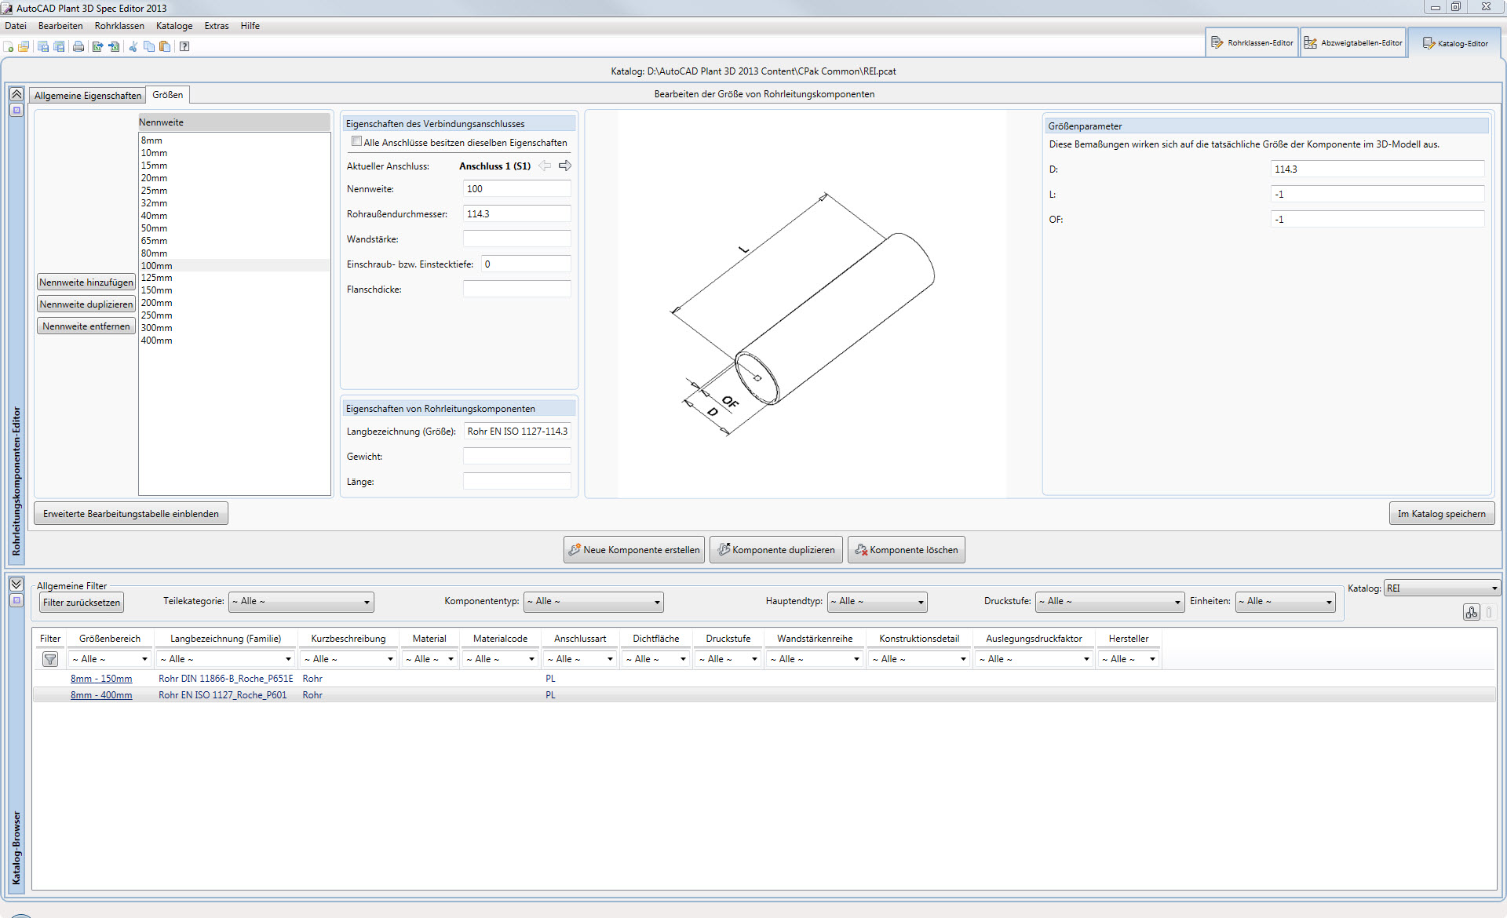Switch to Abzweigtabellen-Editor tab
The height and width of the screenshot is (918, 1507).
click(x=1353, y=43)
